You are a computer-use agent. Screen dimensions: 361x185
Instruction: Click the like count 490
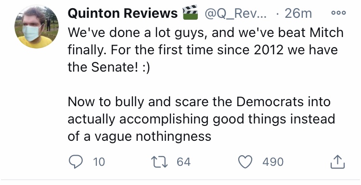(273, 162)
